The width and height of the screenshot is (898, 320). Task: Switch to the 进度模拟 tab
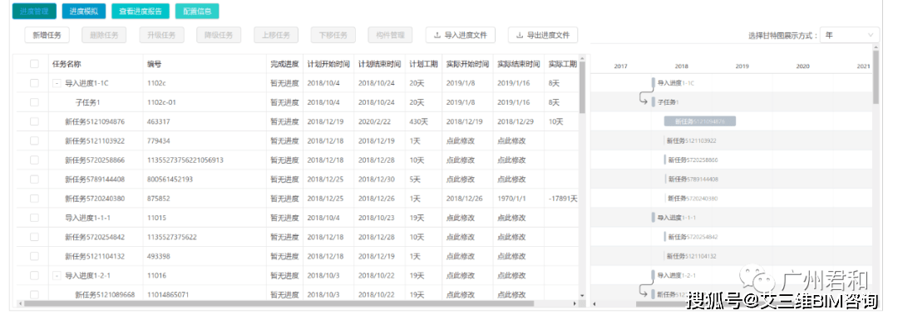click(84, 11)
